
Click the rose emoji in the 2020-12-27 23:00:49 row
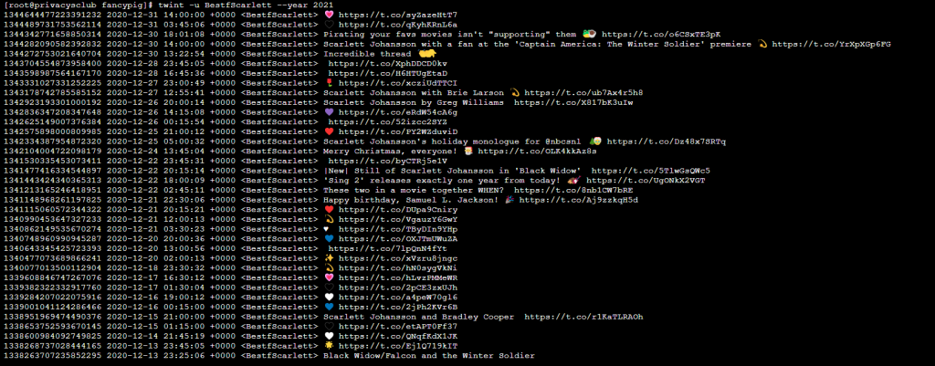(329, 83)
